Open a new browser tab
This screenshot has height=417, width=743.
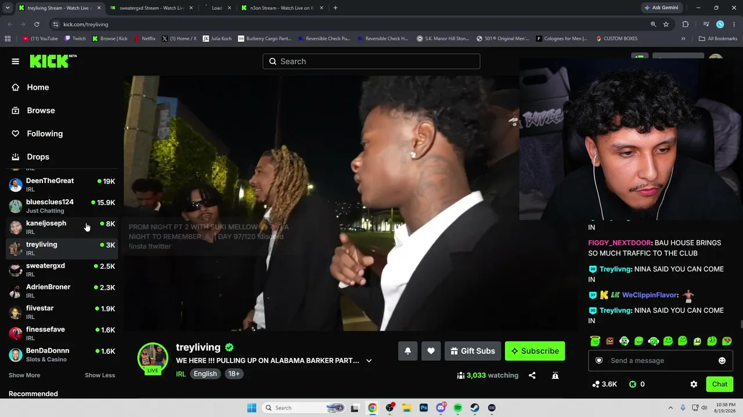[336, 8]
